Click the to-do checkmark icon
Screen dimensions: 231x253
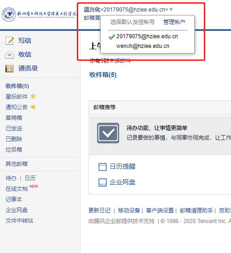coord(108,133)
